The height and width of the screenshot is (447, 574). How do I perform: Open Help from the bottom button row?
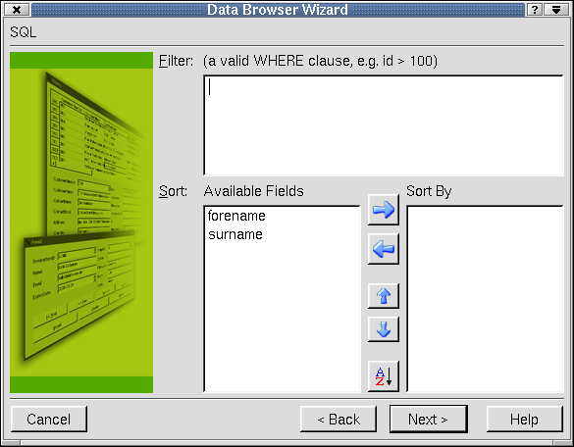525,420
